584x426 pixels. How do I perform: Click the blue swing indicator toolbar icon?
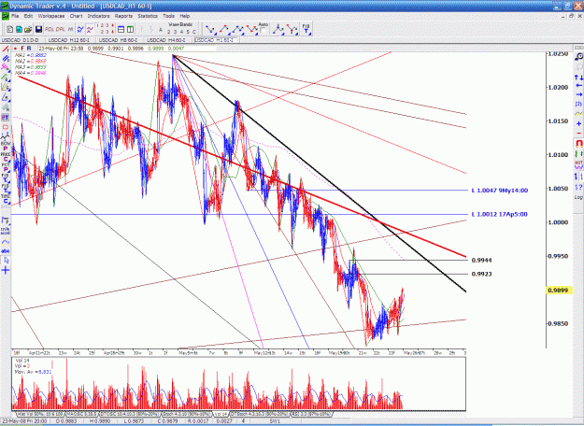[x=80, y=29]
